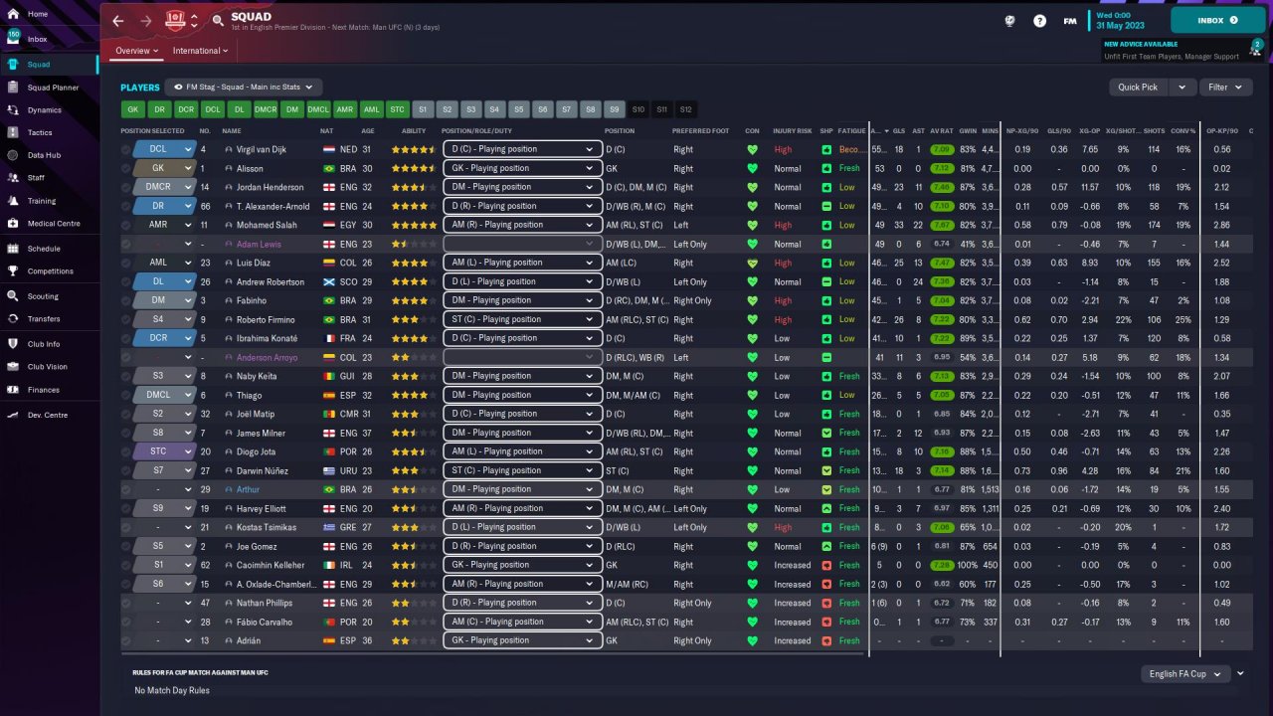Image resolution: width=1273 pixels, height=716 pixels.
Task: Open Mohamed Salah's player profile
Action: (265, 225)
